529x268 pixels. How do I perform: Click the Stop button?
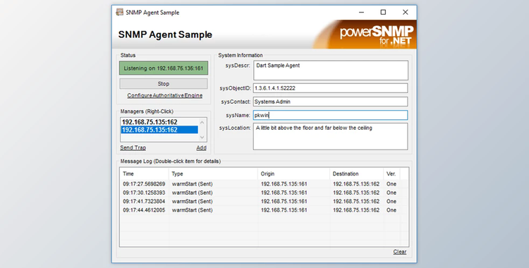(164, 84)
